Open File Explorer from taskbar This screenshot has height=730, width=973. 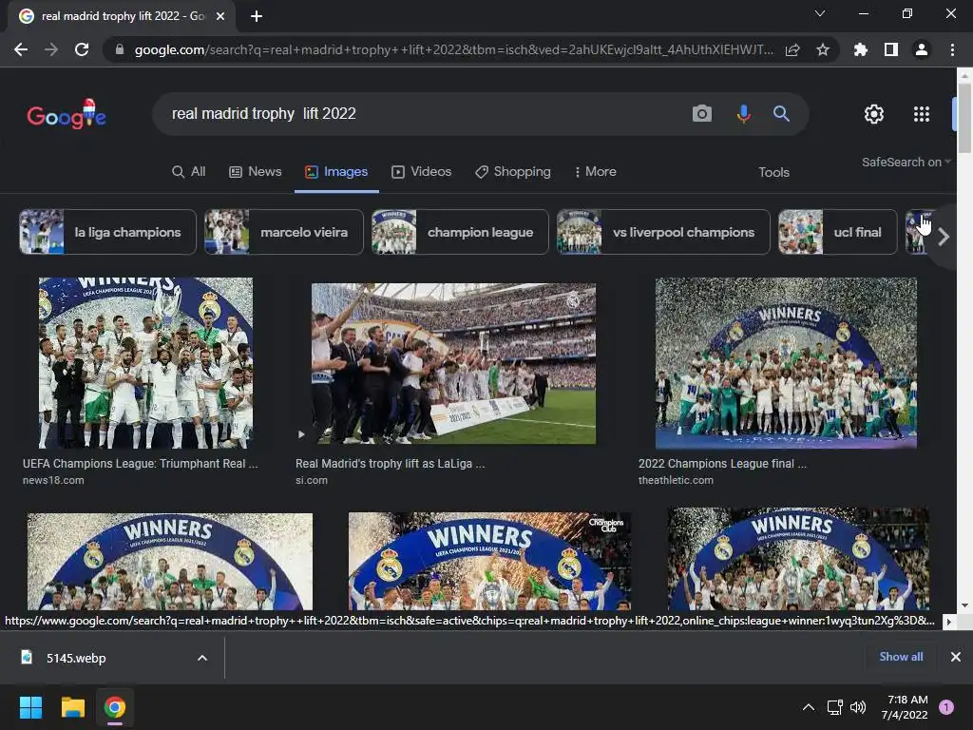tap(72, 707)
